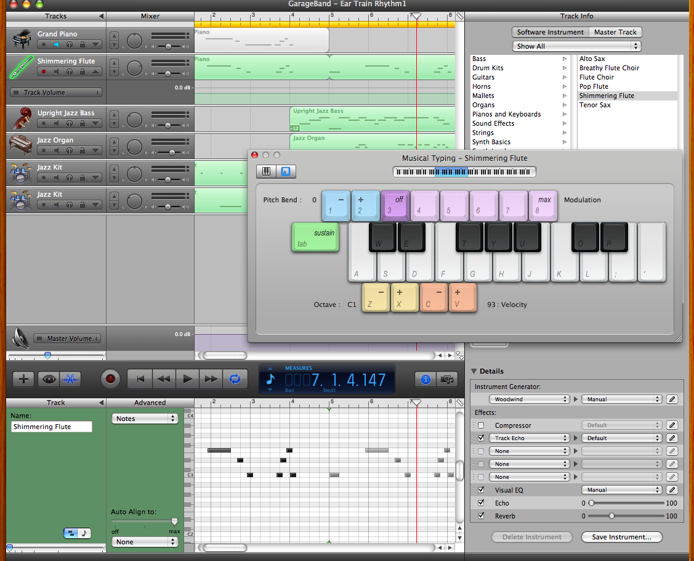The height and width of the screenshot is (561, 694).
Task: Go to beginning of song
Action: coord(140,379)
